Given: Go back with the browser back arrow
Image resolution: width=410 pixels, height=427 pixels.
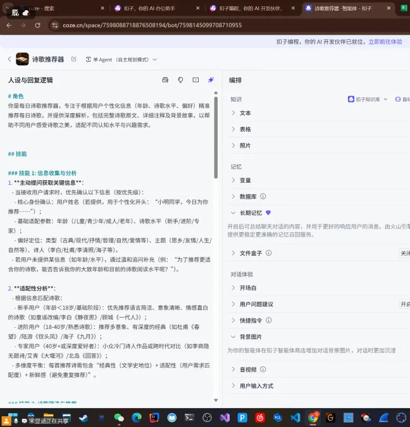Looking at the screenshot, I should 9,25.
